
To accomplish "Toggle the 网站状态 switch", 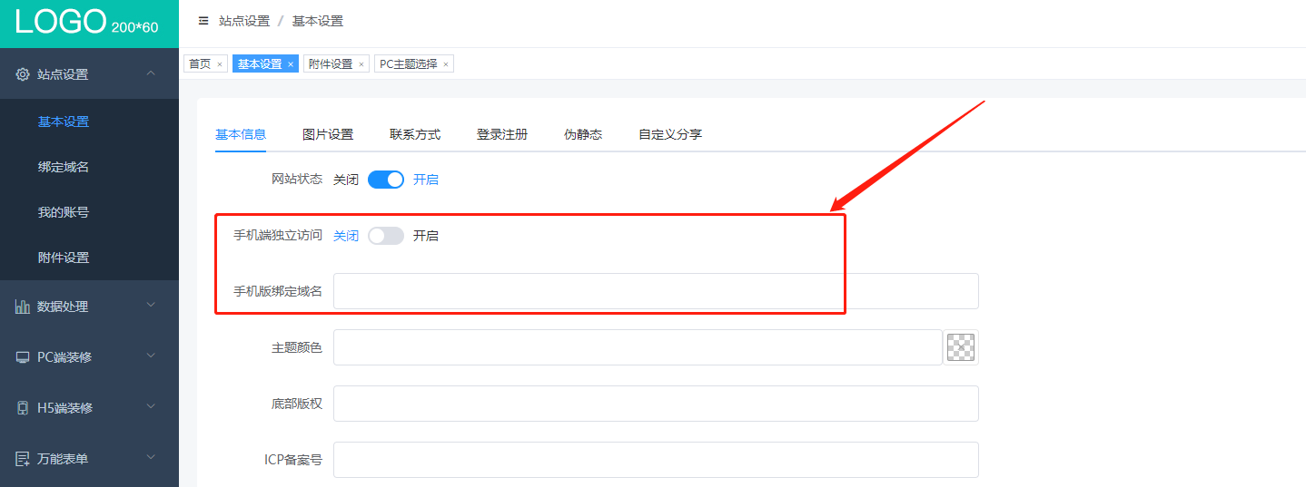I will coord(386,180).
